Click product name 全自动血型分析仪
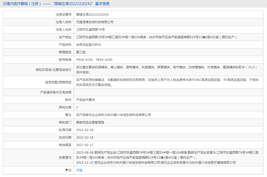This screenshot has height=177, width=267. pos(88,45)
